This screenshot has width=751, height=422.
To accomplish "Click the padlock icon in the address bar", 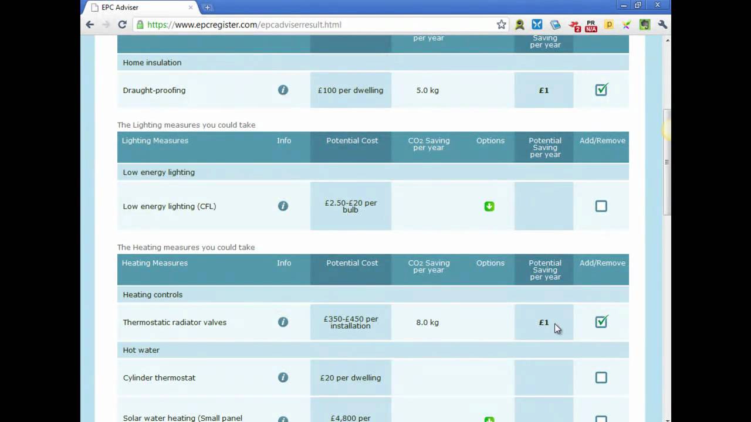I will (x=140, y=25).
